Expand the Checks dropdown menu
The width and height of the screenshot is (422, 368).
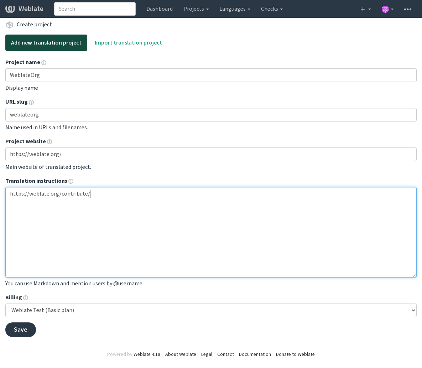click(272, 9)
